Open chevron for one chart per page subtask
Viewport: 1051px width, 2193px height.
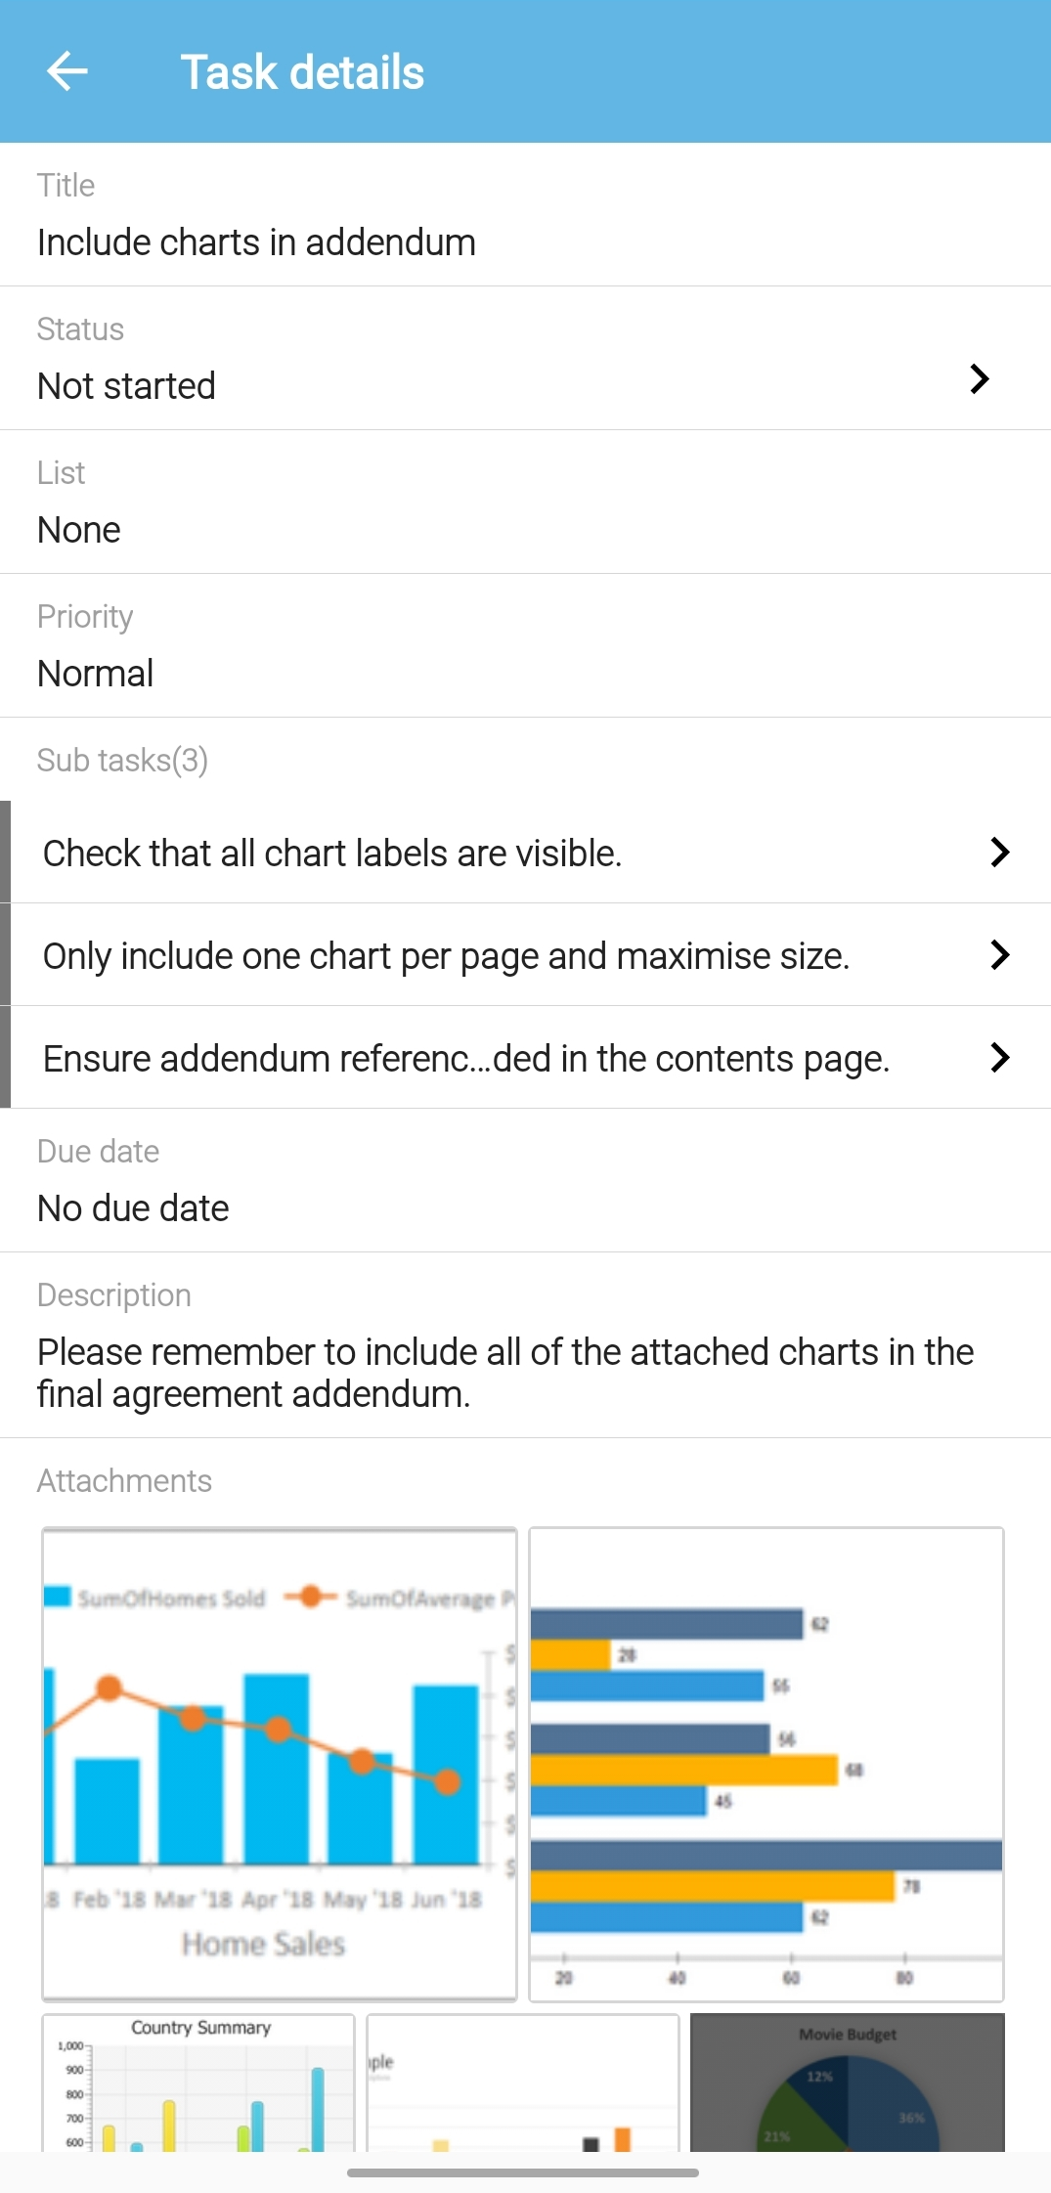tap(998, 955)
